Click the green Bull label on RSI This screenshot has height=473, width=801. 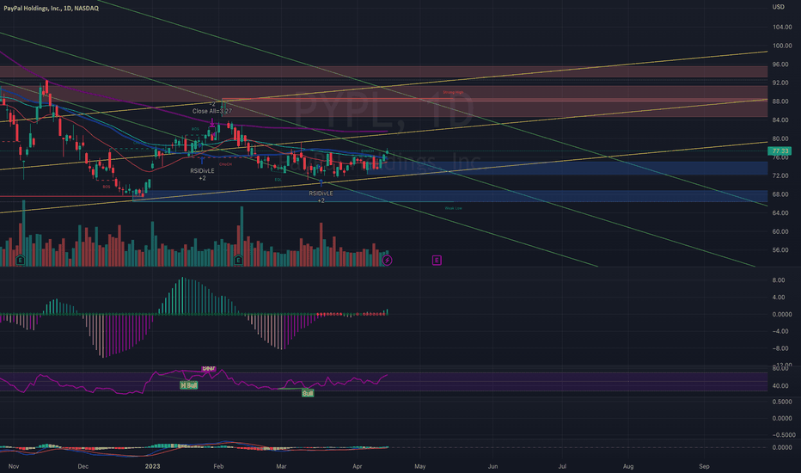308,393
